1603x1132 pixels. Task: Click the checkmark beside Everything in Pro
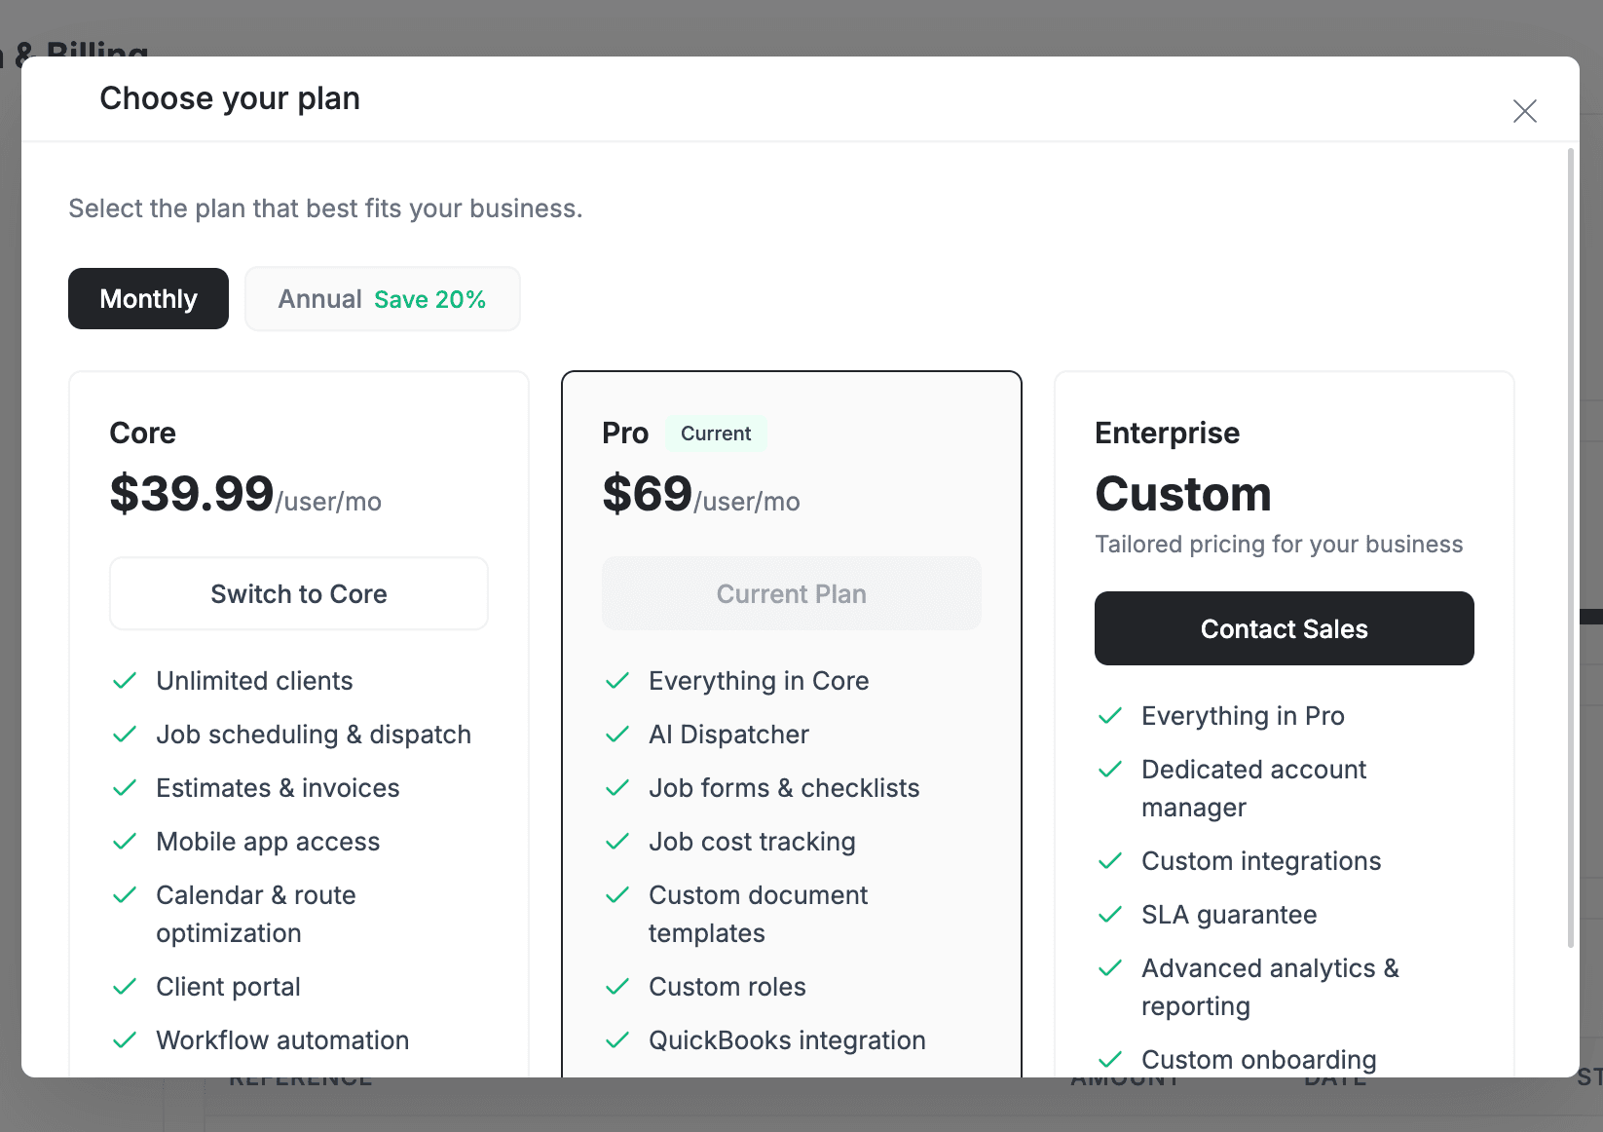coord(1111,715)
